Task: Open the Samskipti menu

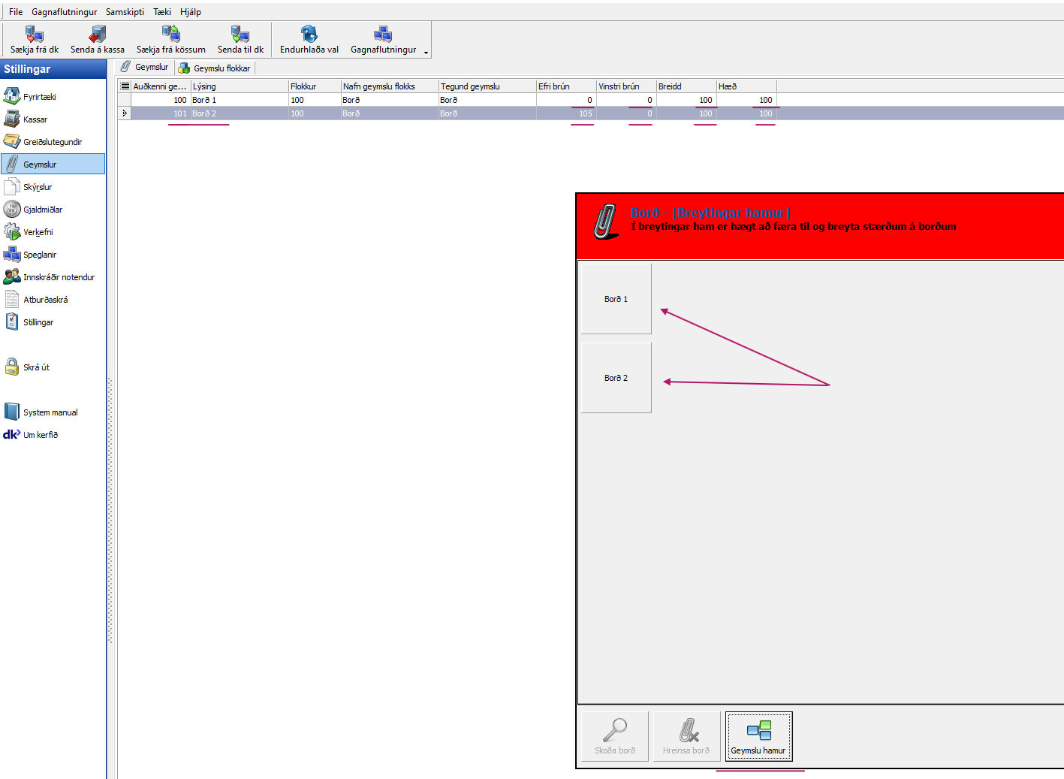Action: coord(125,12)
